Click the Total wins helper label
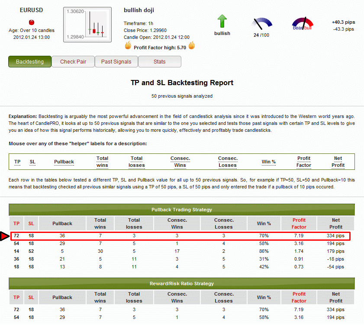This screenshot has width=364, height=325. (103, 162)
